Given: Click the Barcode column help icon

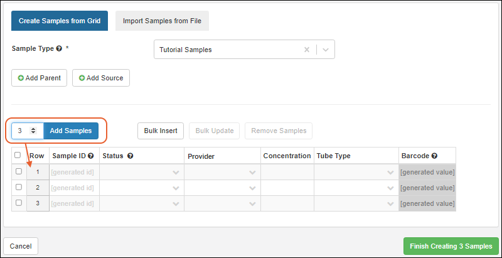Looking at the screenshot, I should click(x=434, y=156).
